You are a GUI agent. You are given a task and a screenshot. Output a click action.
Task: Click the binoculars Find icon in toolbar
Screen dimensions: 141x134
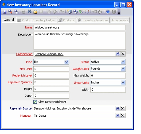pos(30,11)
